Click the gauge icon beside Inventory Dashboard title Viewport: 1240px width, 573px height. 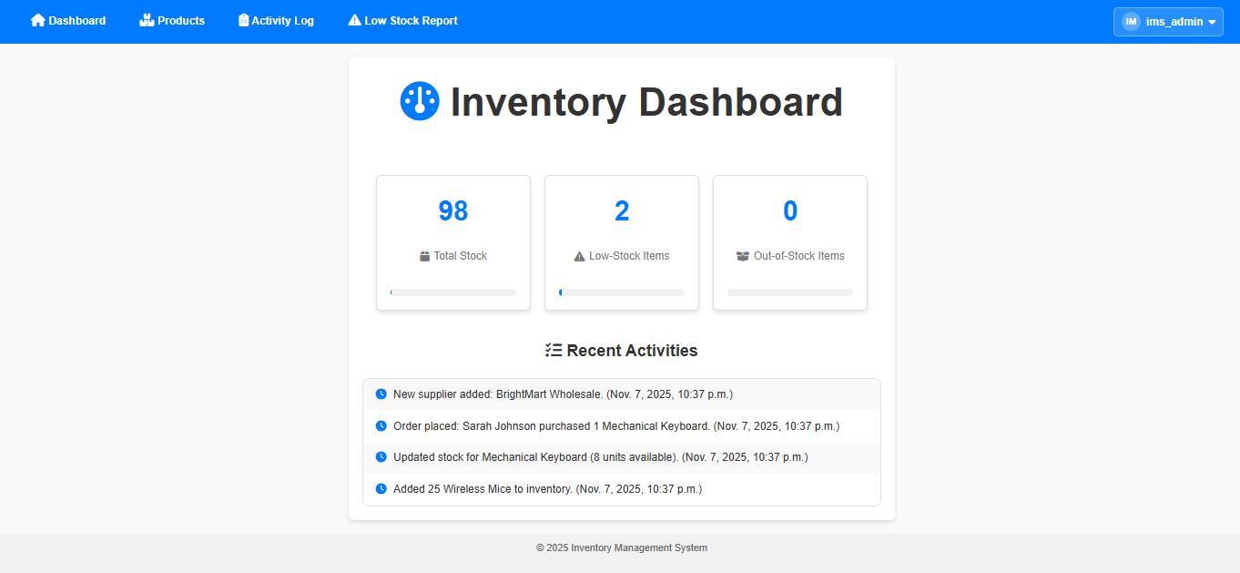420,101
